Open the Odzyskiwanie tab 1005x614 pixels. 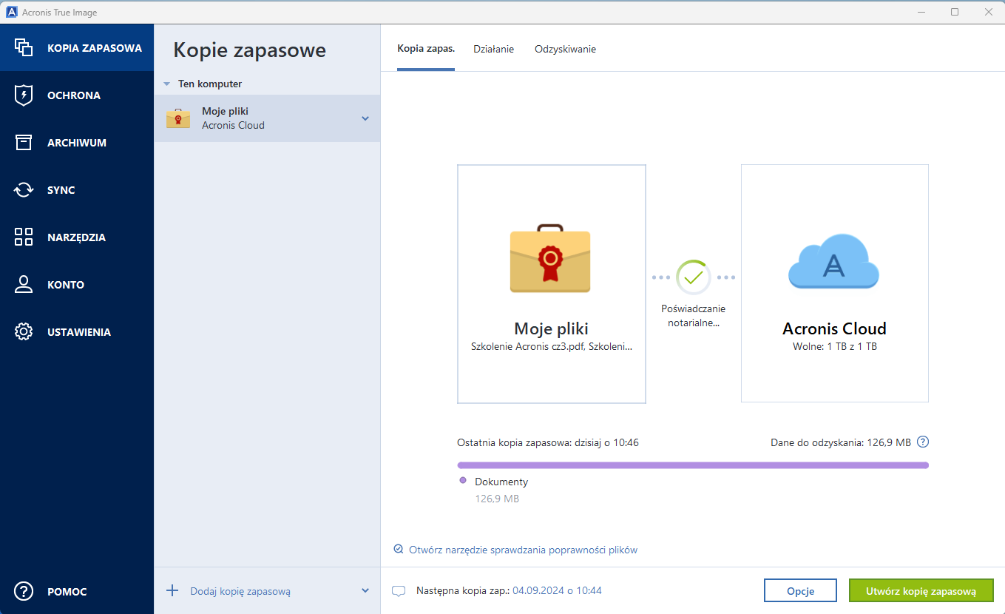[565, 49]
